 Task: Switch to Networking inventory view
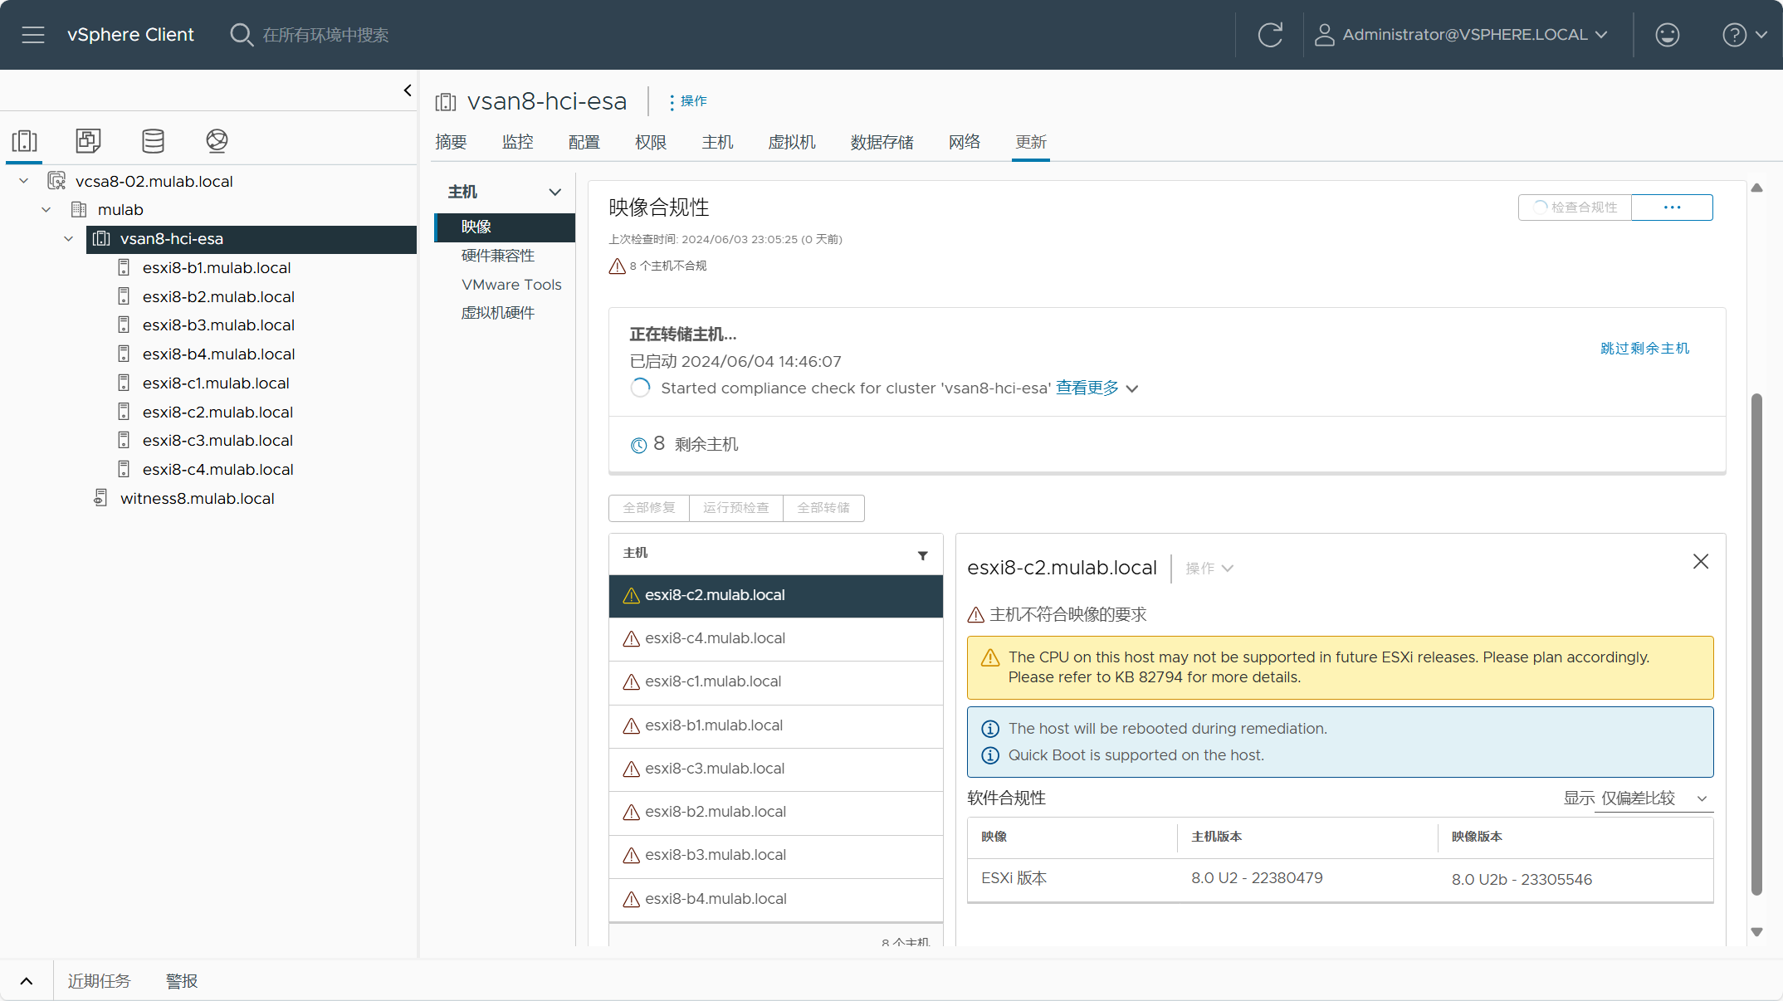click(x=217, y=140)
